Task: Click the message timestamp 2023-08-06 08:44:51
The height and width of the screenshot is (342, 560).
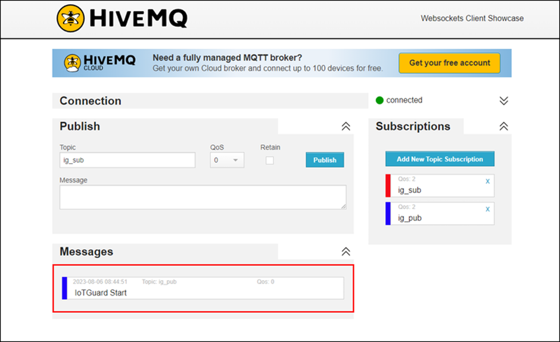Action: point(100,282)
